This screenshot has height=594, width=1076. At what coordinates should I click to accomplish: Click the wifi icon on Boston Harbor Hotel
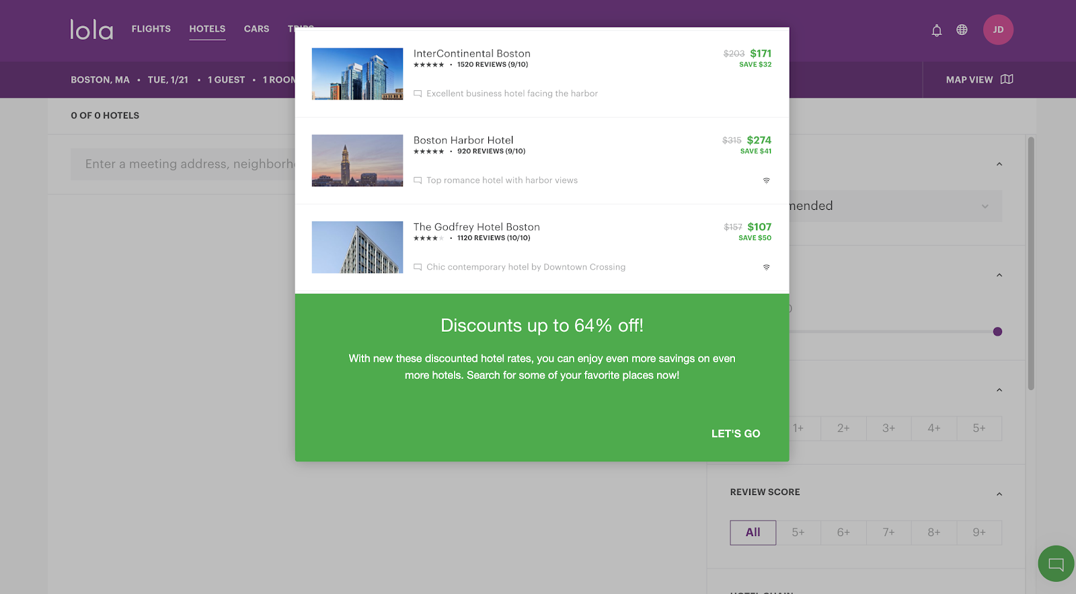pos(766,180)
